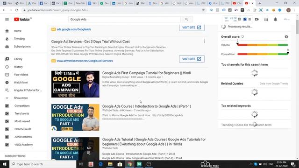Image resolution: width=299 pixels, height=168 pixels.
Task: Click the vidIQ list icon in the header widget
Action: pyautogui.click(x=249, y=19)
